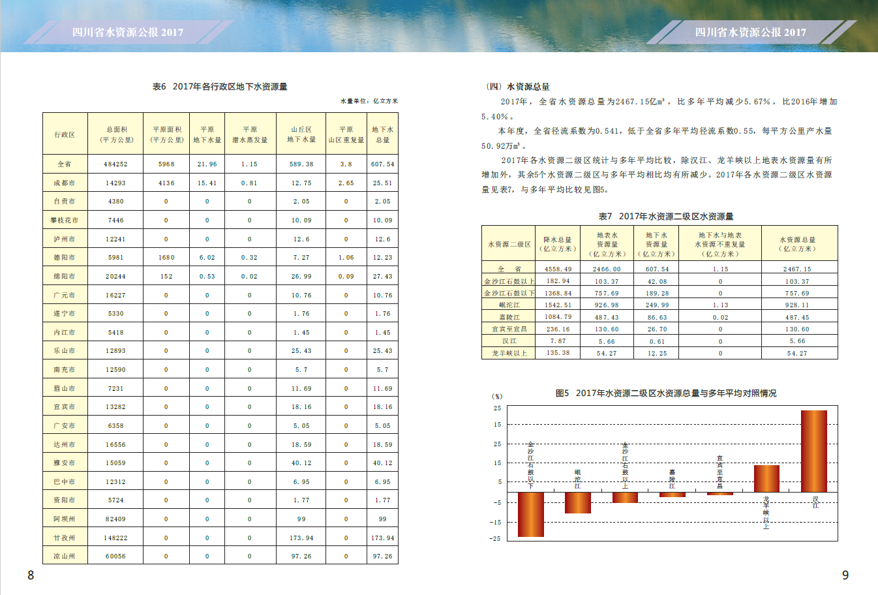Select the Figure 5 chart title
Screen dimensions: 878x595
click(x=666, y=393)
